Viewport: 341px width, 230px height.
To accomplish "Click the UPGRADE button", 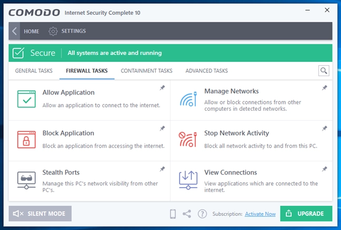I will pyautogui.click(x=306, y=214).
